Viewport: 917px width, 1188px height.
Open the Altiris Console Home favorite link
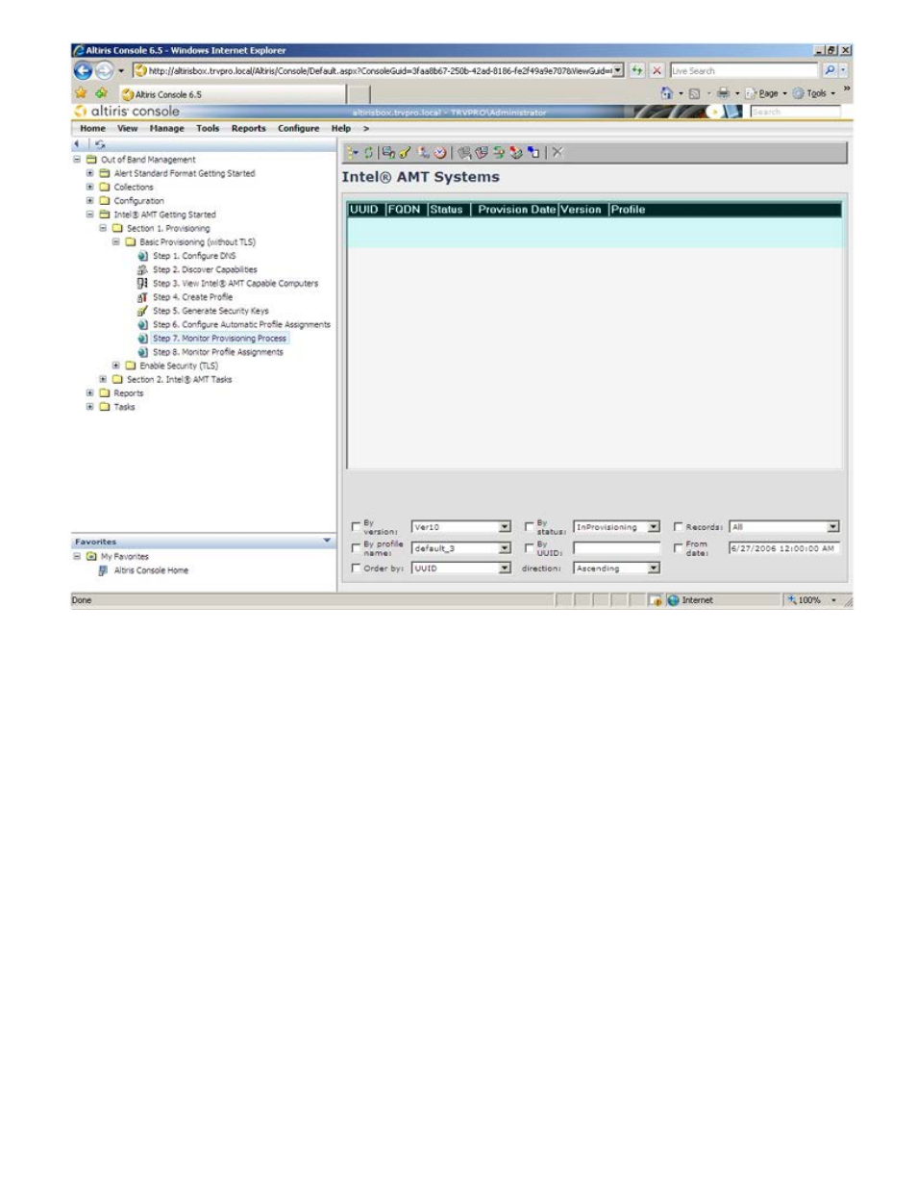pos(152,570)
